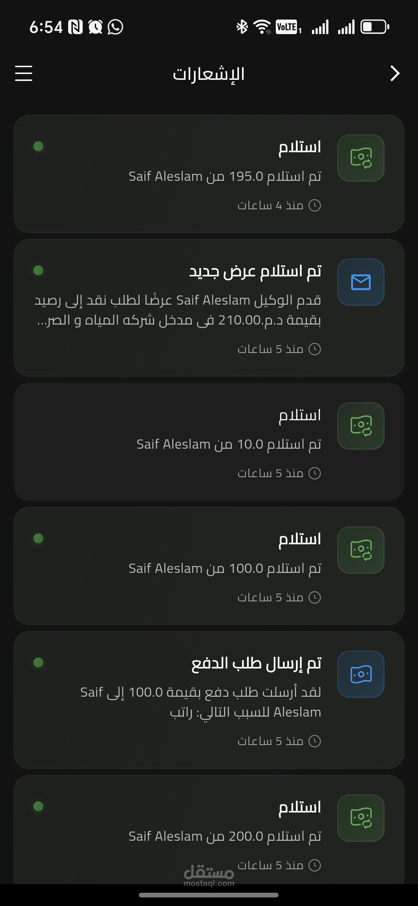Tap the 10.0 receipt money icon
Screen dimensions: 418x906
360,426
